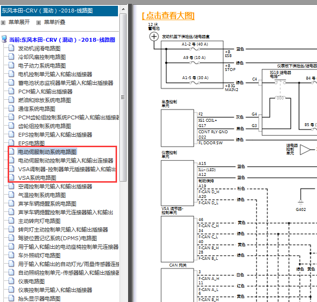Click the page icon beside 驾驶位置记忆系统(DPMS)电路图
The height and width of the screenshot is (302, 317).
12,238
